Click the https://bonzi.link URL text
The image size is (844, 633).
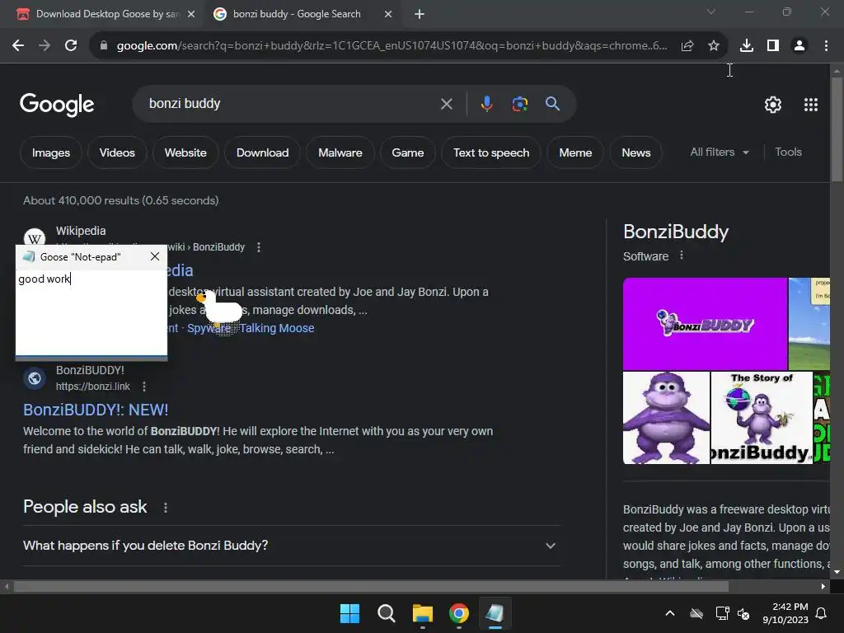[93, 387]
